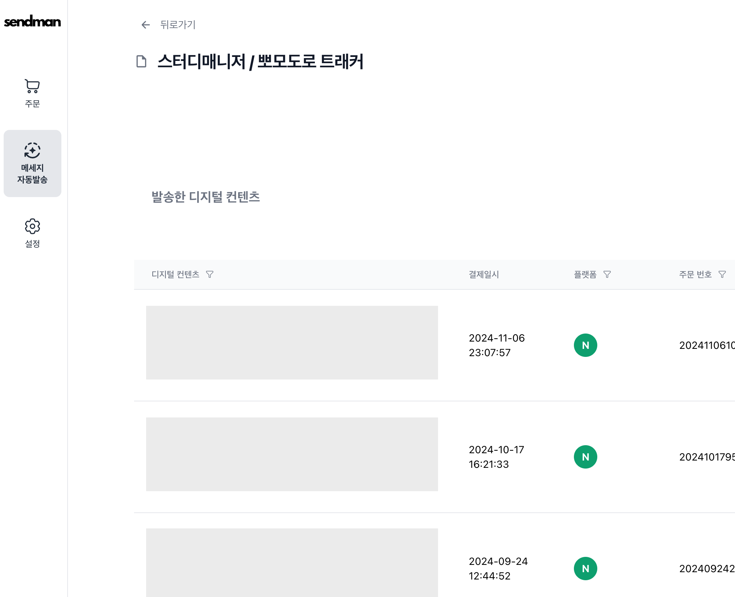Open 주문 번호 column filter
Image resolution: width=735 pixels, height=597 pixels.
pyautogui.click(x=722, y=274)
